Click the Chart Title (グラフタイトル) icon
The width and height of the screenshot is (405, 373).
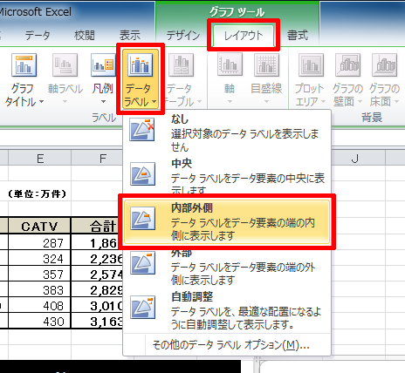(x=24, y=65)
